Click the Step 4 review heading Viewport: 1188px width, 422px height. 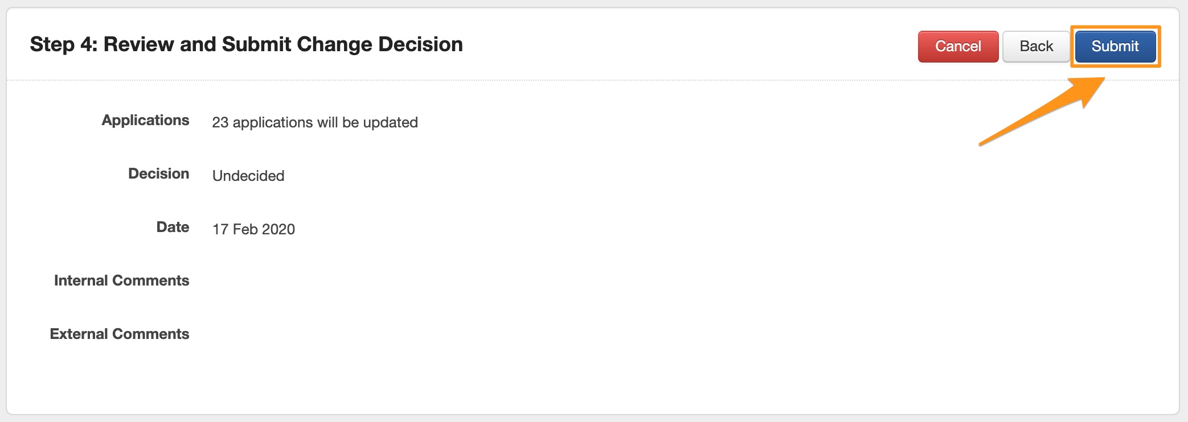coord(246,44)
